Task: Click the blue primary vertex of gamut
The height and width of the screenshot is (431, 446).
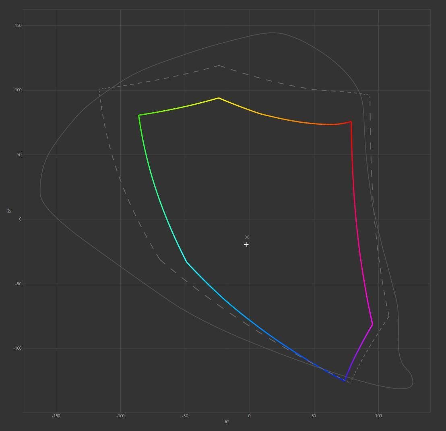Action: [x=345, y=381]
